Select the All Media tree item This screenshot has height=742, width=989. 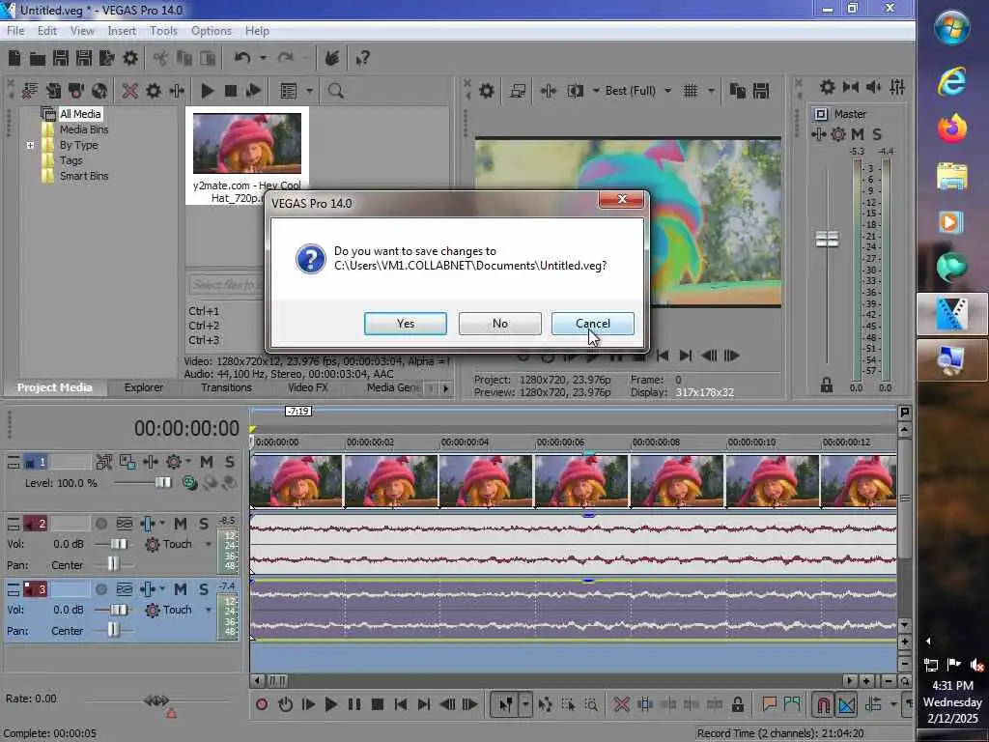click(80, 114)
